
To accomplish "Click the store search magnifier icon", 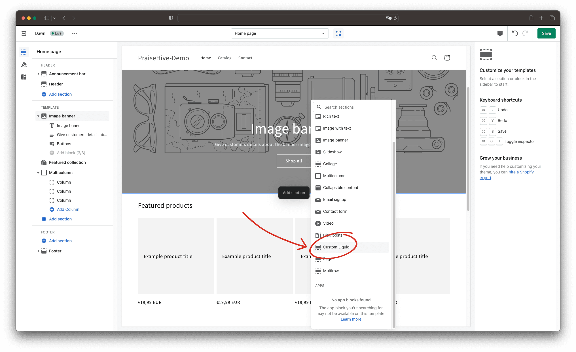I will pos(434,58).
